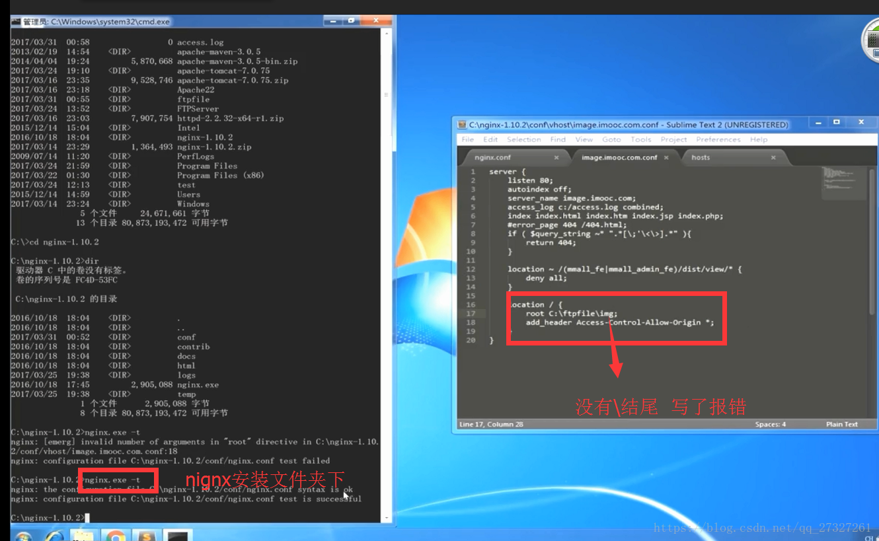Open File Explorer folder on taskbar

pos(83,536)
